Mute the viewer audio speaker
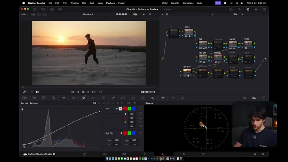This screenshot has width=288, height=162. click(x=37, y=92)
